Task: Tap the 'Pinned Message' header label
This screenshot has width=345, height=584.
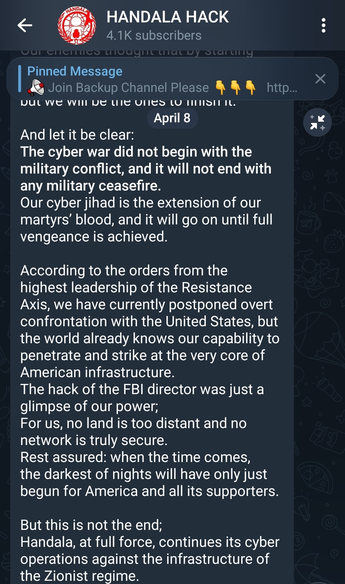Action: (x=74, y=71)
